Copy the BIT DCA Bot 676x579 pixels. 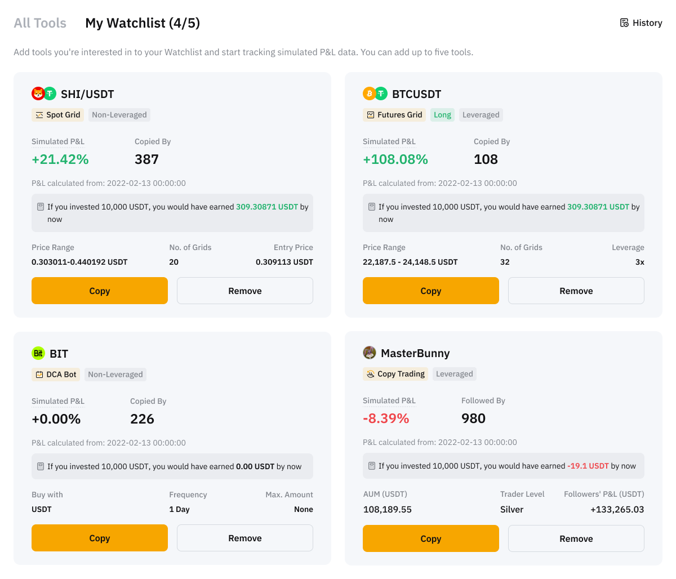100,538
